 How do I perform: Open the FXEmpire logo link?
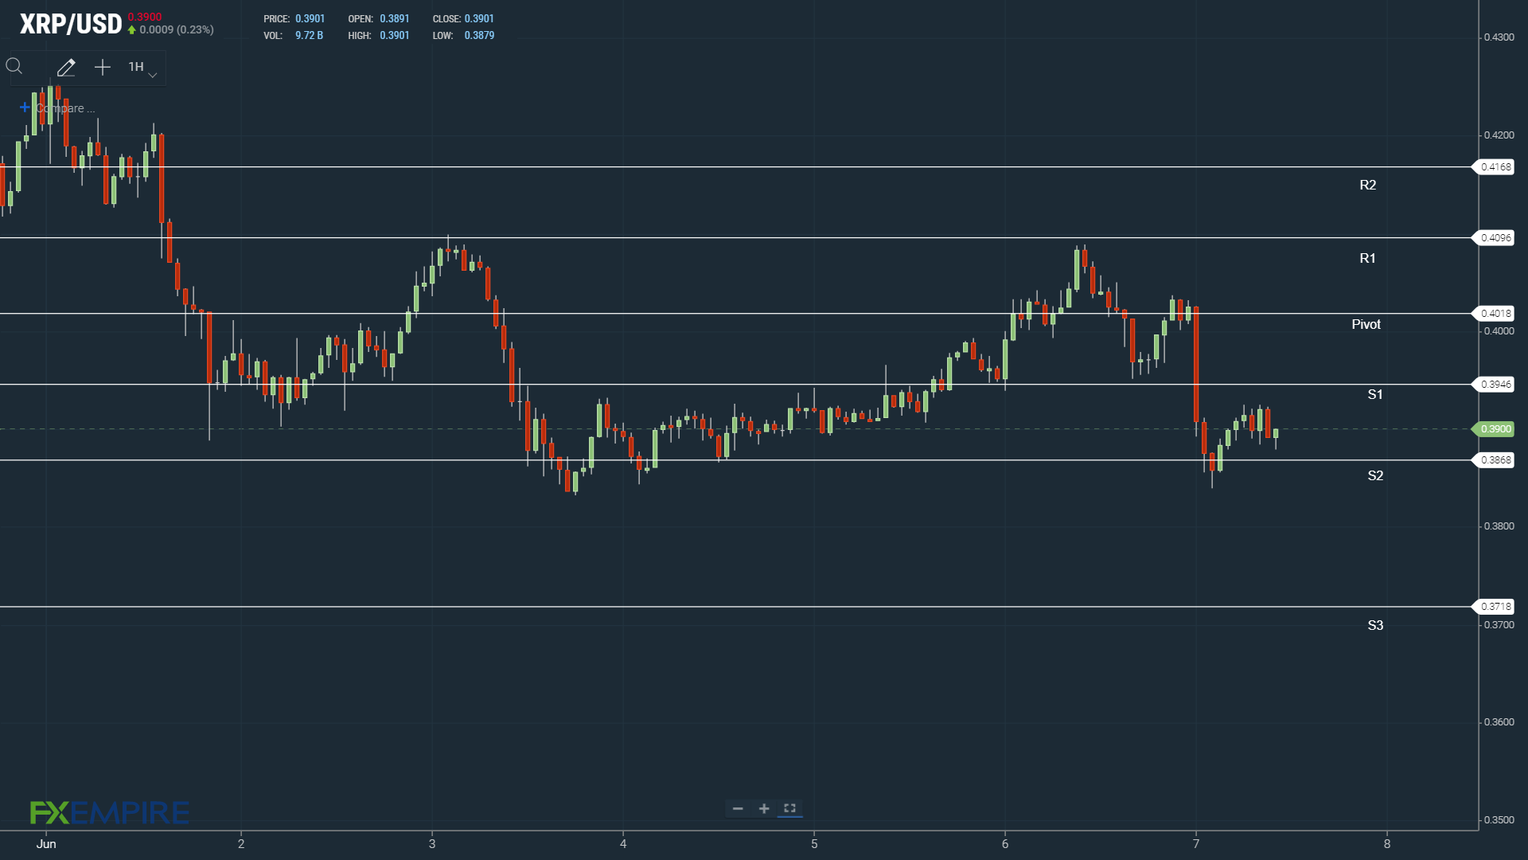tap(110, 813)
